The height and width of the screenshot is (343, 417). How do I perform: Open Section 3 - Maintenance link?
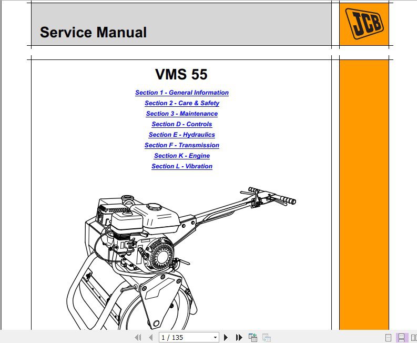182,114
